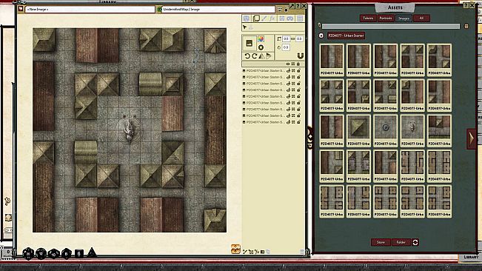The width and height of the screenshot is (482, 271).
Task: Toggle visibility of the topmost layer
Action: tap(288, 70)
